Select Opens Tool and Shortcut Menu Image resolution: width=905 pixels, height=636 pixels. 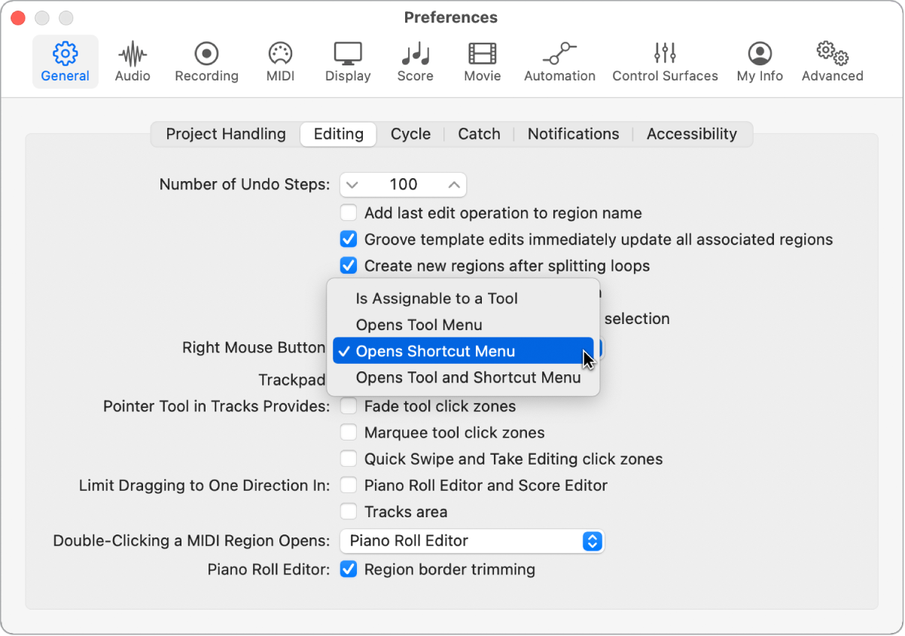468,378
